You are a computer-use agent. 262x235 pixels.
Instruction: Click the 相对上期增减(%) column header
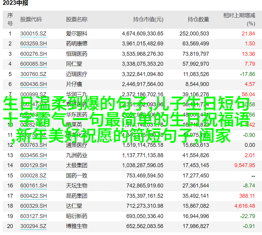(x=239, y=20)
